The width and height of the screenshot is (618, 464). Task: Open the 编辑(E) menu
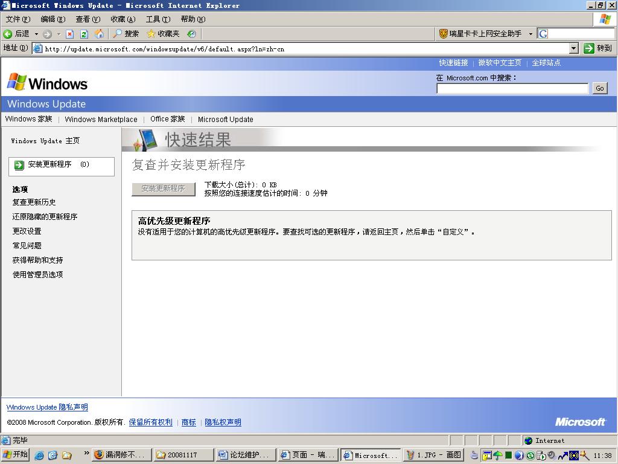click(53, 19)
